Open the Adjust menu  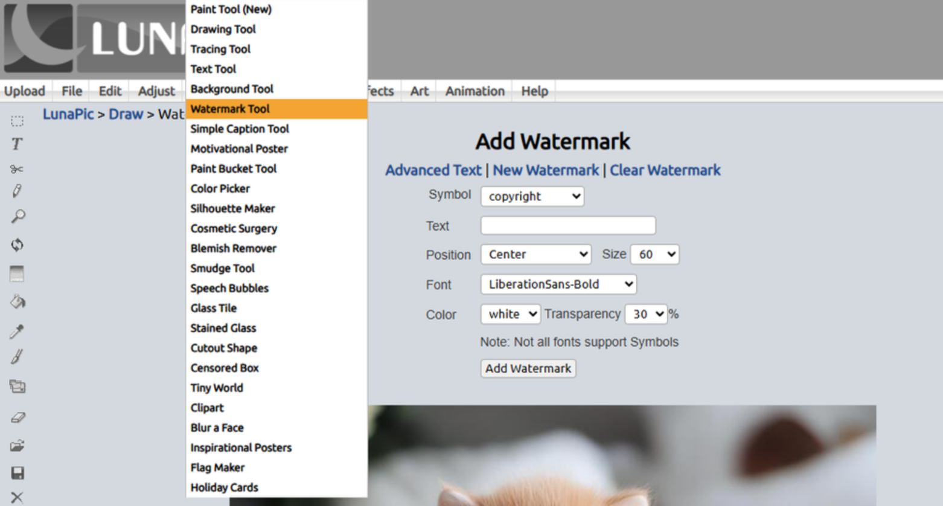156,91
